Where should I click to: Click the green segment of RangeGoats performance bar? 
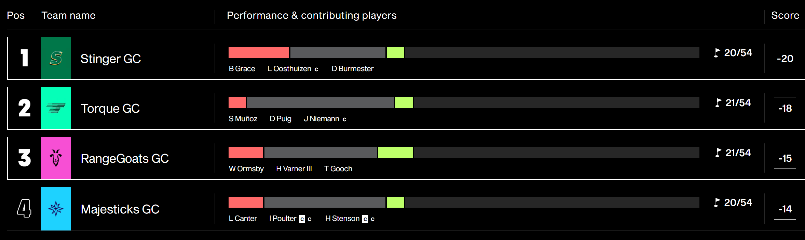pos(395,153)
